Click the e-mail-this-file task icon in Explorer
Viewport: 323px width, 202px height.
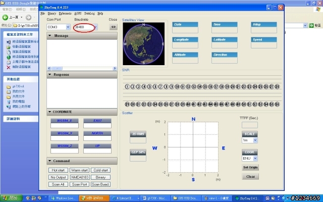(x=9, y=62)
